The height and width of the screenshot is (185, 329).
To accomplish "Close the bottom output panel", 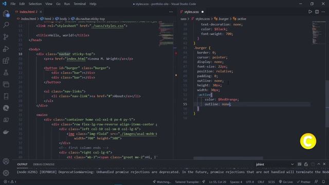I will coord(324,164).
